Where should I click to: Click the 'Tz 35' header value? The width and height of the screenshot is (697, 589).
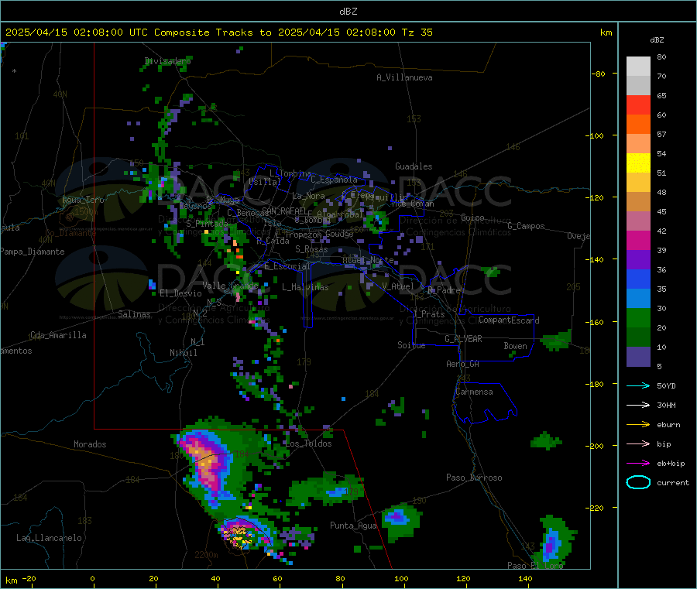[417, 33]
